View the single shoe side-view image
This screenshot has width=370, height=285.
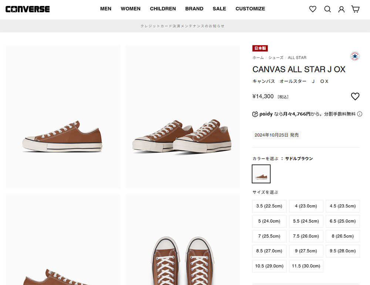click(x=63, y=117)
